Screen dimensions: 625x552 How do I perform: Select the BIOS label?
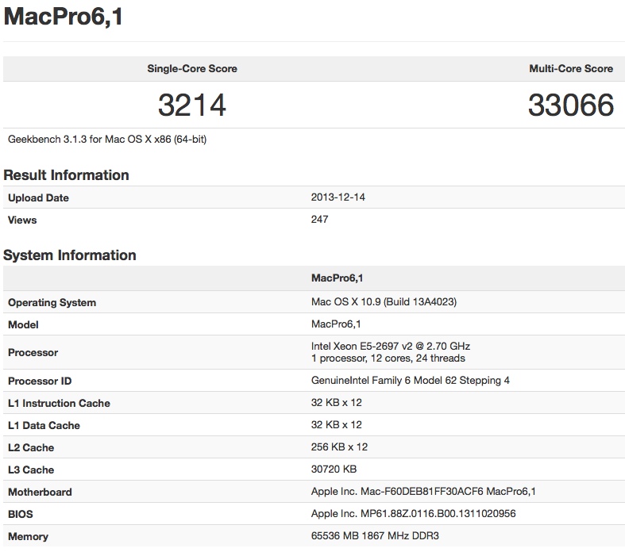[21, 514]
